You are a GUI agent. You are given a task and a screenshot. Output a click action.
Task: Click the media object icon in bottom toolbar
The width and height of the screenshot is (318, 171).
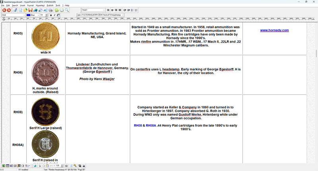point(19,166)
